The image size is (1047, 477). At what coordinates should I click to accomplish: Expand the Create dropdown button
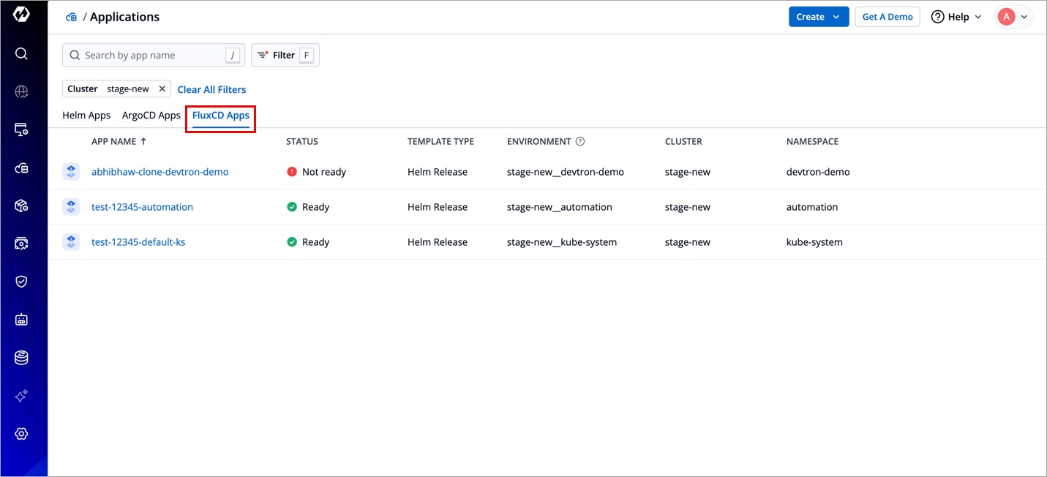click(818, 17)
